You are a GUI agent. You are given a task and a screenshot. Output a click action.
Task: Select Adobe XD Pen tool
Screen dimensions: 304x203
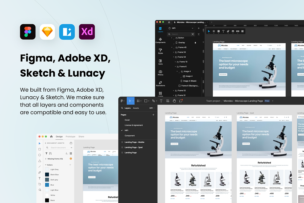40,173
